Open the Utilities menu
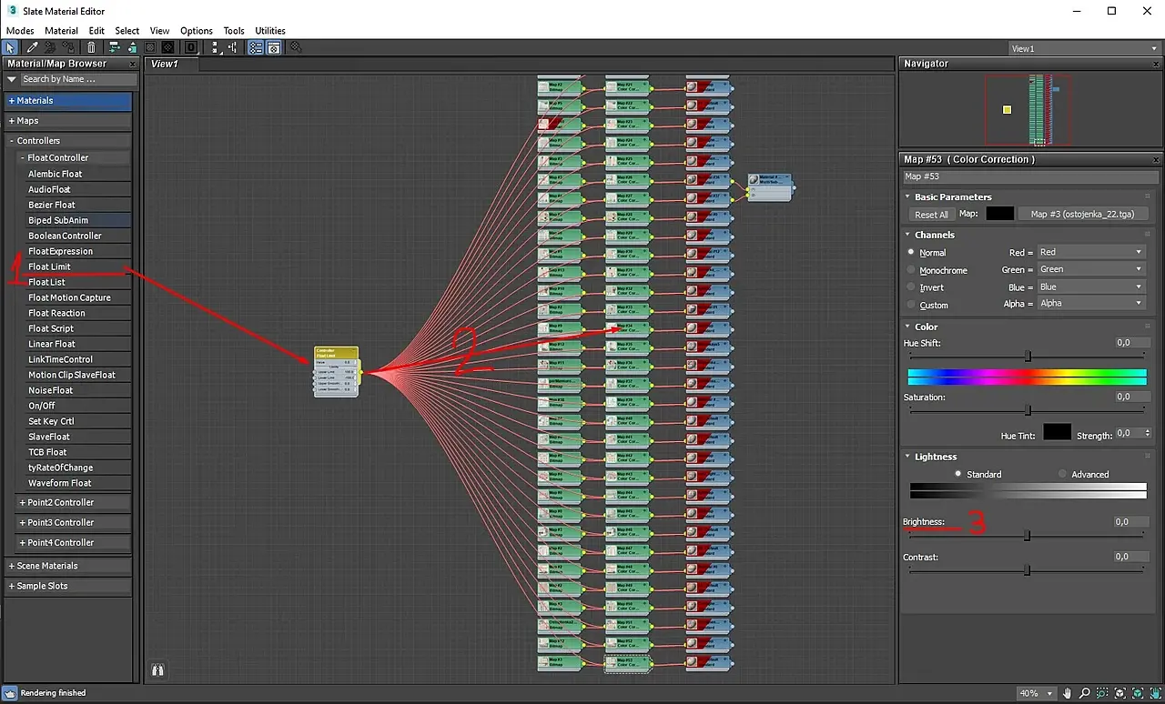The width and height of the screenshot is (1165, 704). (269, 31)
